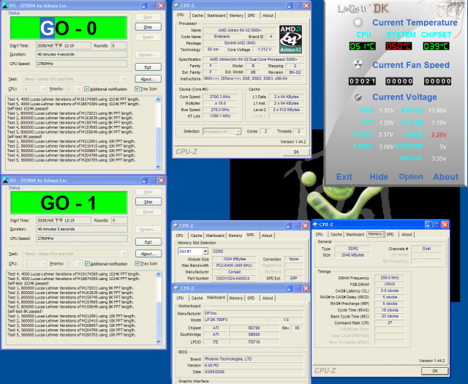This screenshot has height=384, width=468.
Task: Select the About tab in CPU-Z SPD window
Action: [x=267, y=236]
